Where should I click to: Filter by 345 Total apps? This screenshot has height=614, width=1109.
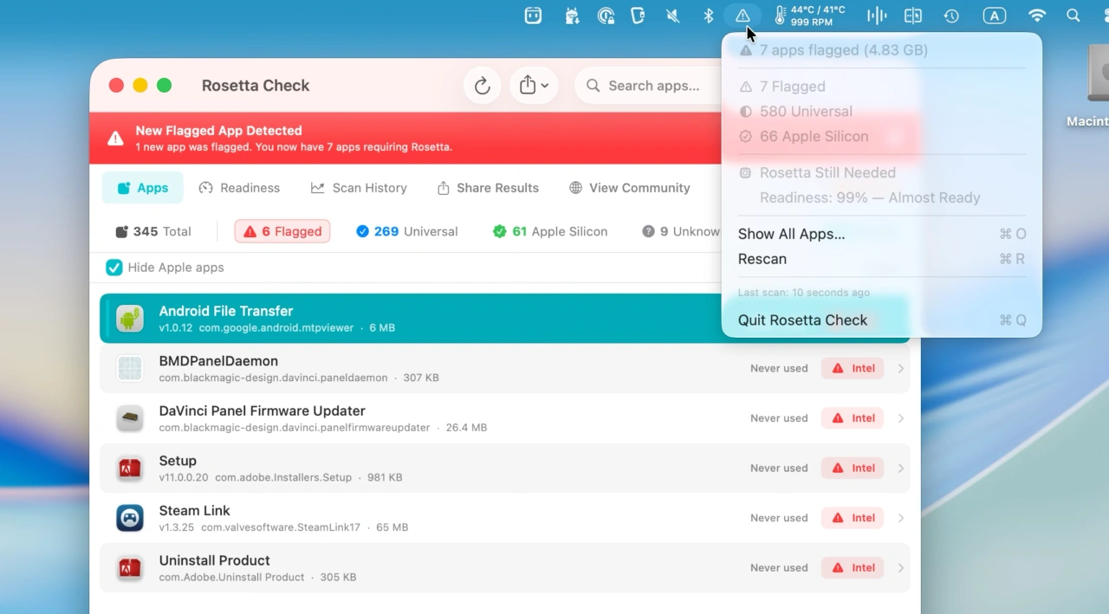(x=153, y=231)
